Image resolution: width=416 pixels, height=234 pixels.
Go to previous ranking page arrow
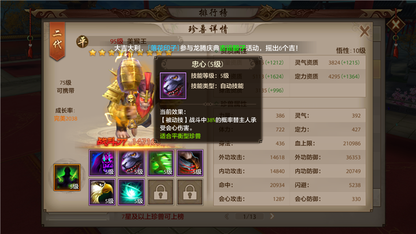point(227,217)
